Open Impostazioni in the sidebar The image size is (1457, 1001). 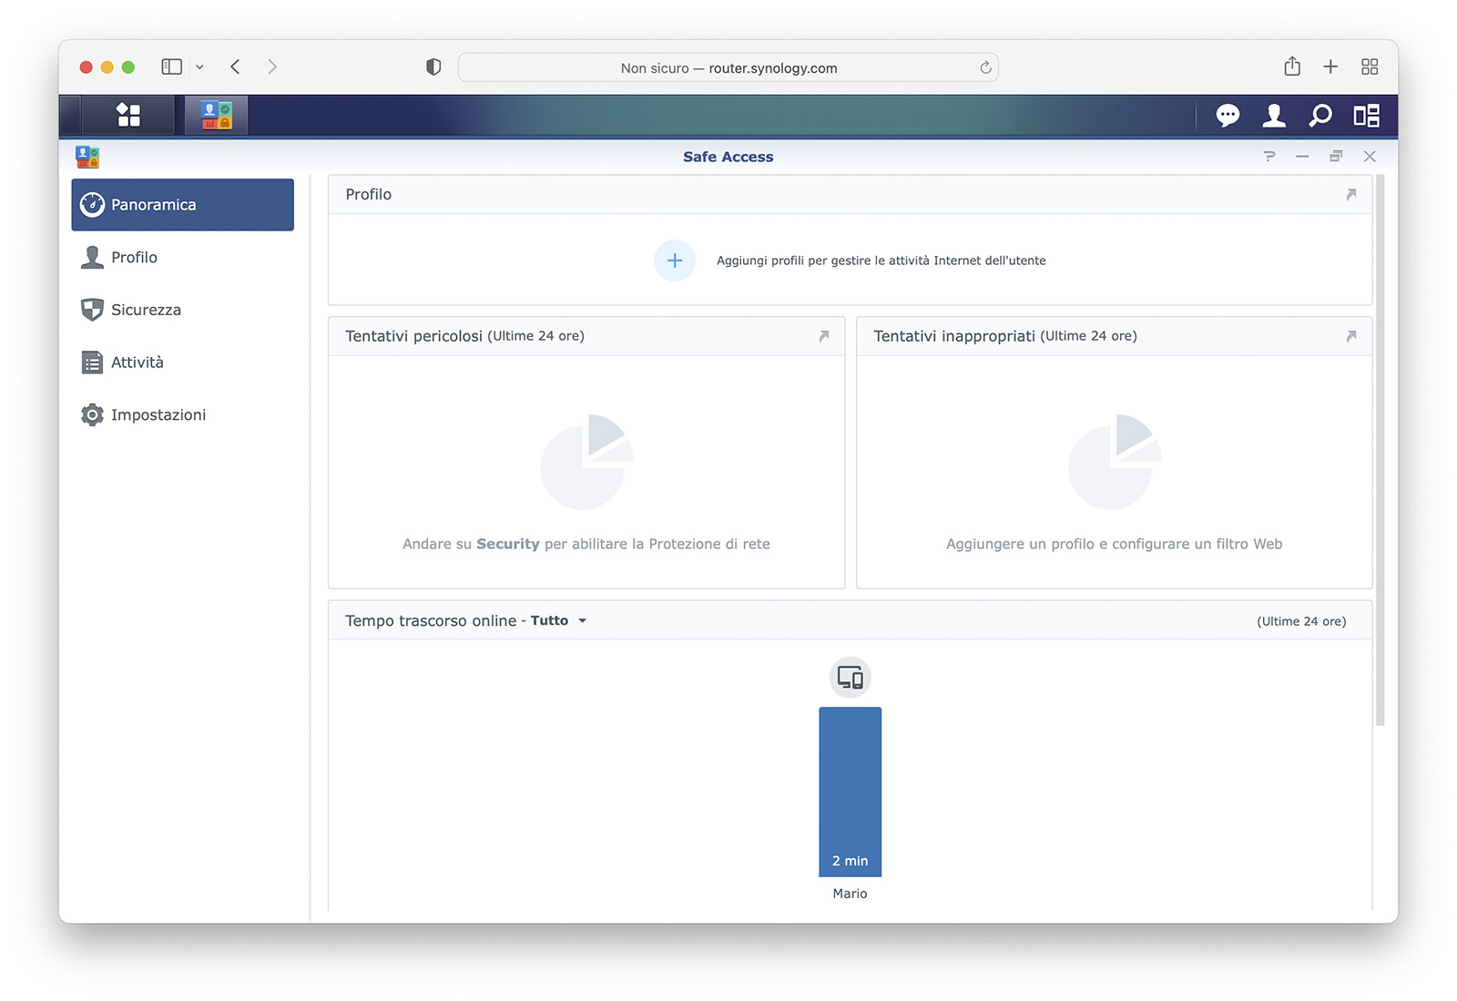[x=183, y=414]
